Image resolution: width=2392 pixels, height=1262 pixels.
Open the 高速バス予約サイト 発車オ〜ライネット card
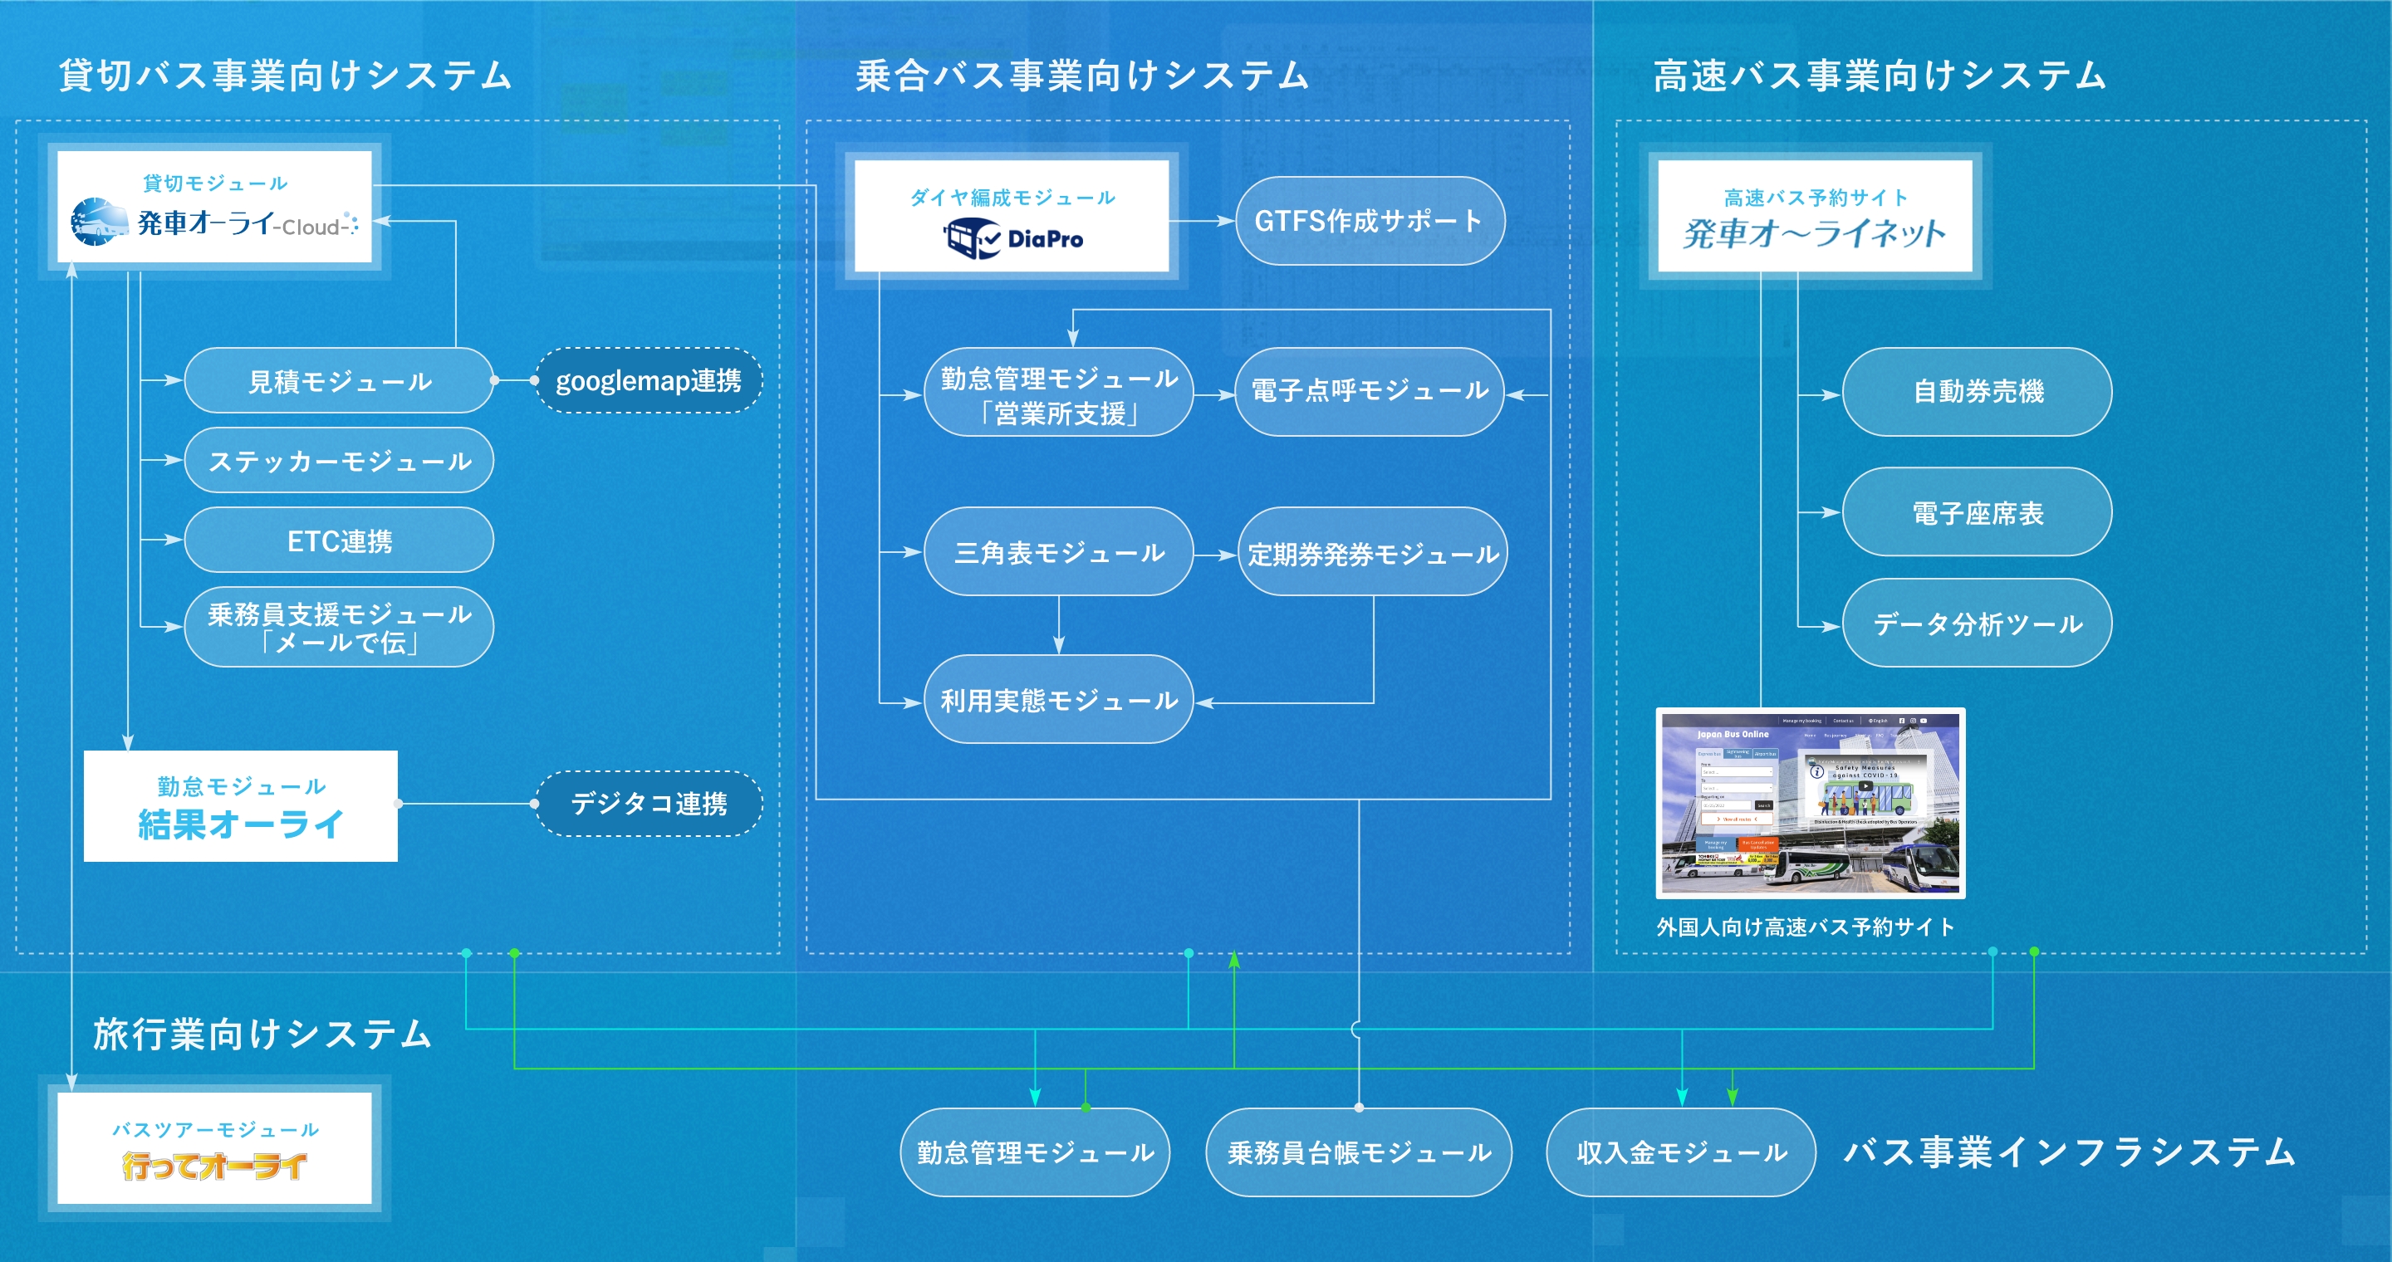(x=1815, y=215)
